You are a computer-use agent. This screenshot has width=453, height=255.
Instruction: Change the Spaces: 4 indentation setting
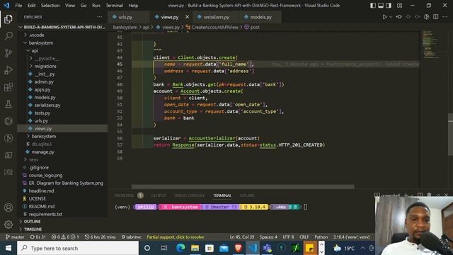(268, 237)
